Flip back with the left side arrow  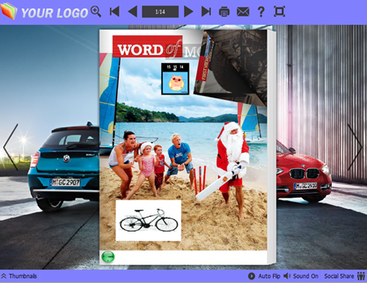11,147
